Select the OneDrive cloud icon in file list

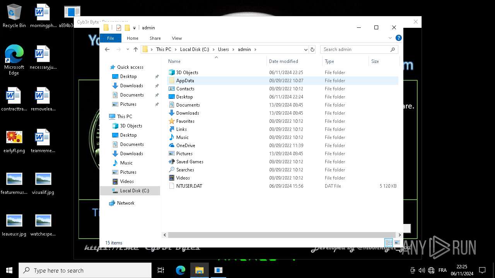[172, 146]
